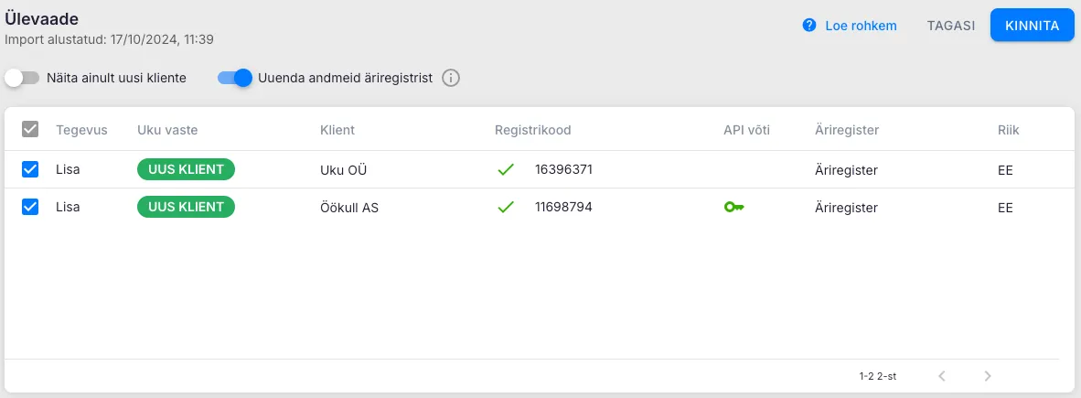This screenshot has width=1081, height=398.
Task: Click the green checkmark beside 11698794
Action: coord(506,208)
